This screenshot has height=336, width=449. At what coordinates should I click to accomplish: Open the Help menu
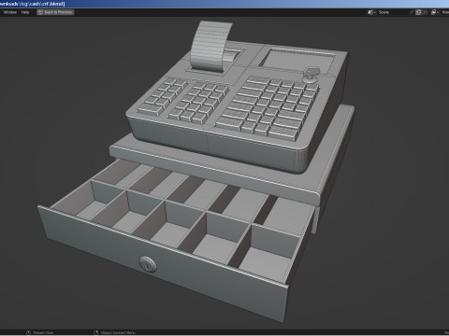click(x=25, y=12)
